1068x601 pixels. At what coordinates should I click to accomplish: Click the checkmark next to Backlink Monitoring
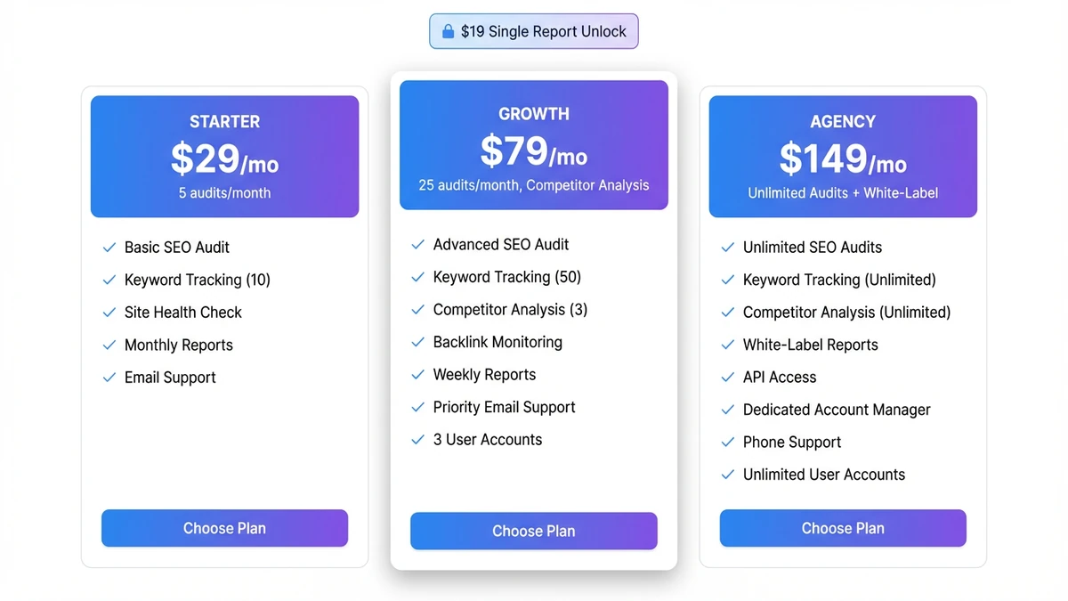pos(417,342)
